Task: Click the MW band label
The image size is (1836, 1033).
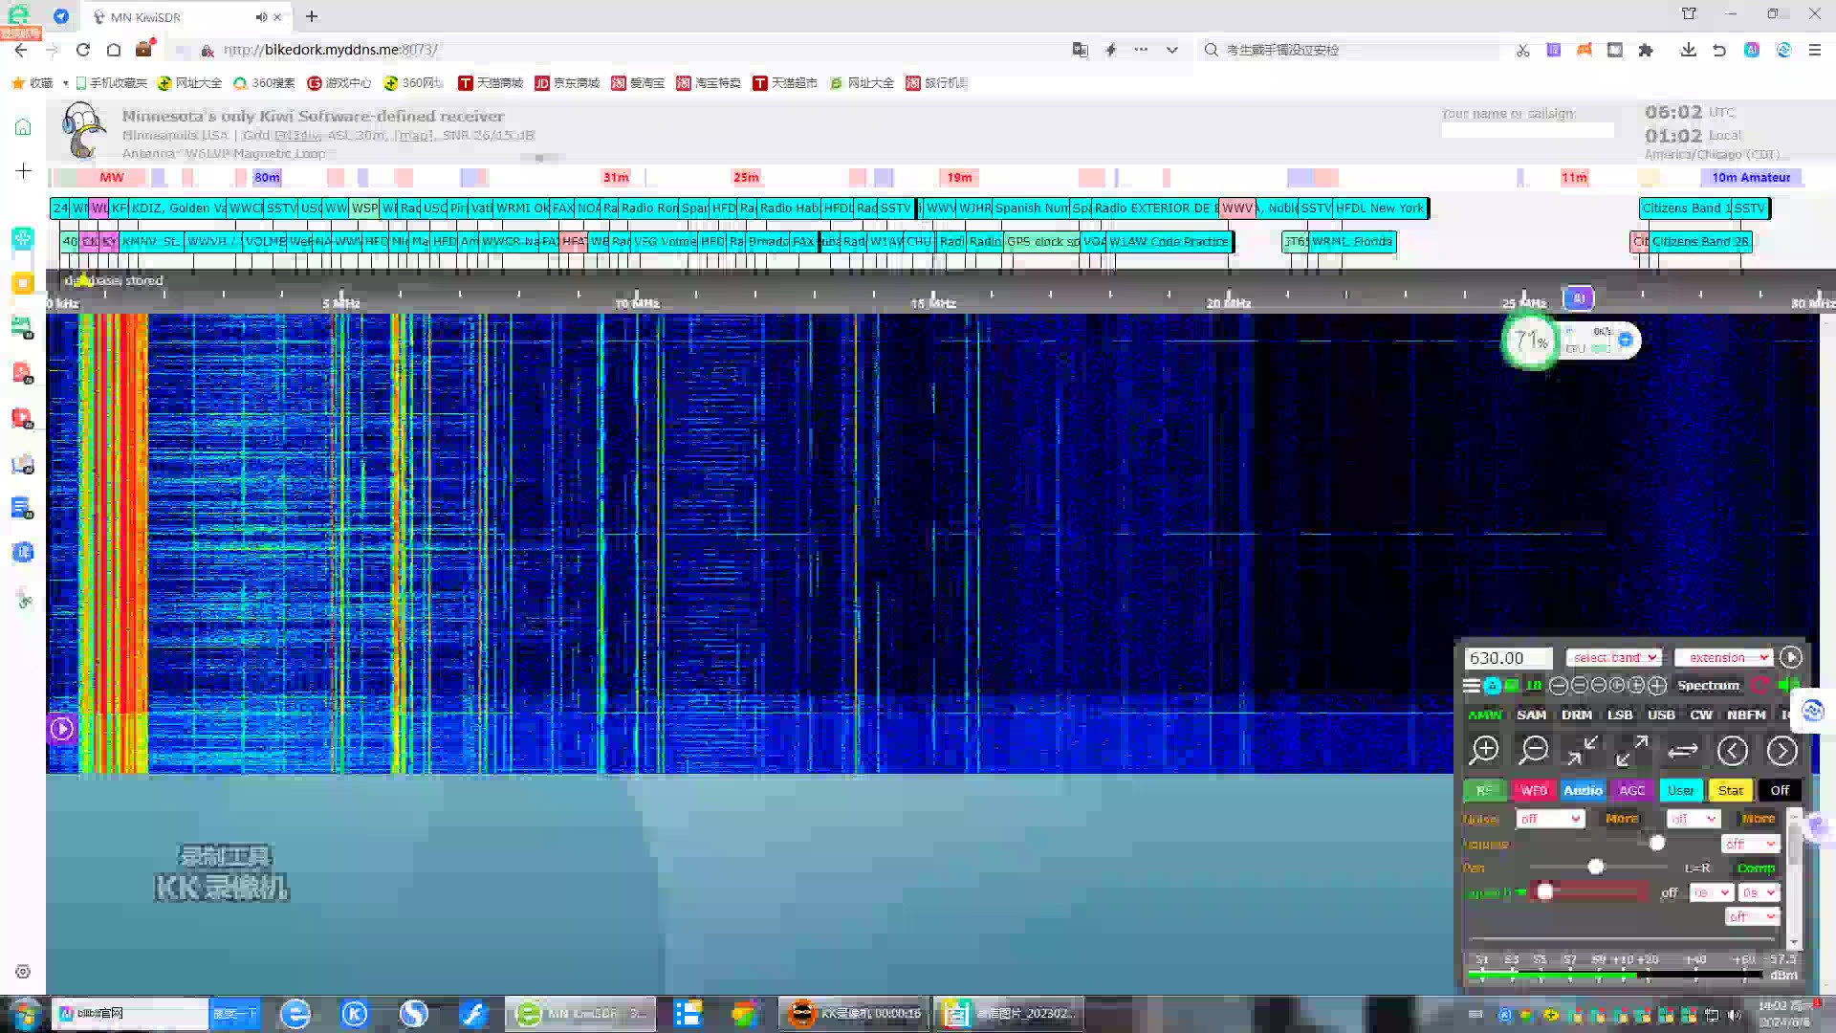Action: point(112,177)
